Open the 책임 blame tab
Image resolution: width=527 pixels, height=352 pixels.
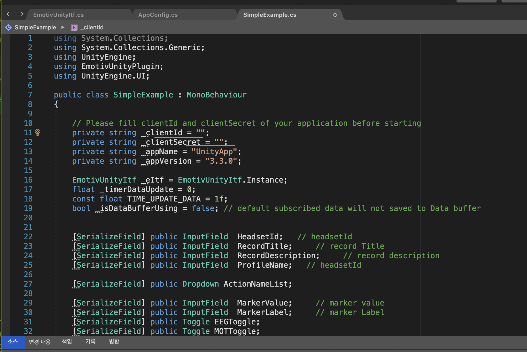pyautogui.click(x=67, y=341)
